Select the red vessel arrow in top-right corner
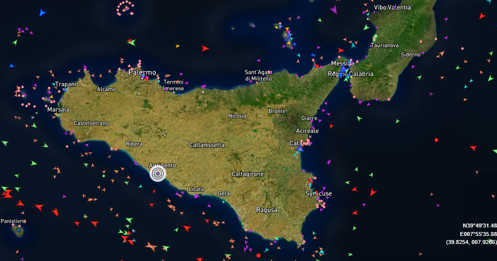497x261 pixels. (x=482, y=16)
